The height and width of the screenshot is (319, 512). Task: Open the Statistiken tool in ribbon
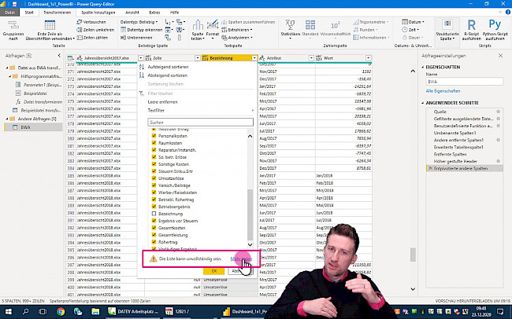coord(290,25)
